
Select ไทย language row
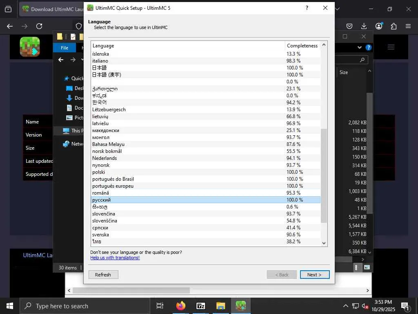206,241
